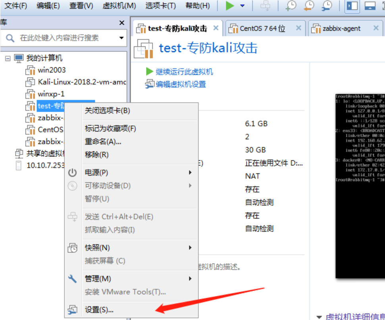This screenshot has height=320, width=385.
Task: Click the power icon beside 电源(P)
Action: click(x=72, y=173)
